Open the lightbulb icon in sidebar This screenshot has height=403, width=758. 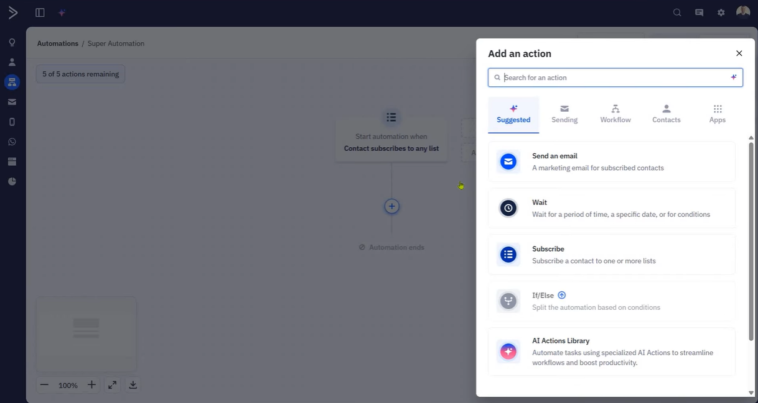[12, 42]
